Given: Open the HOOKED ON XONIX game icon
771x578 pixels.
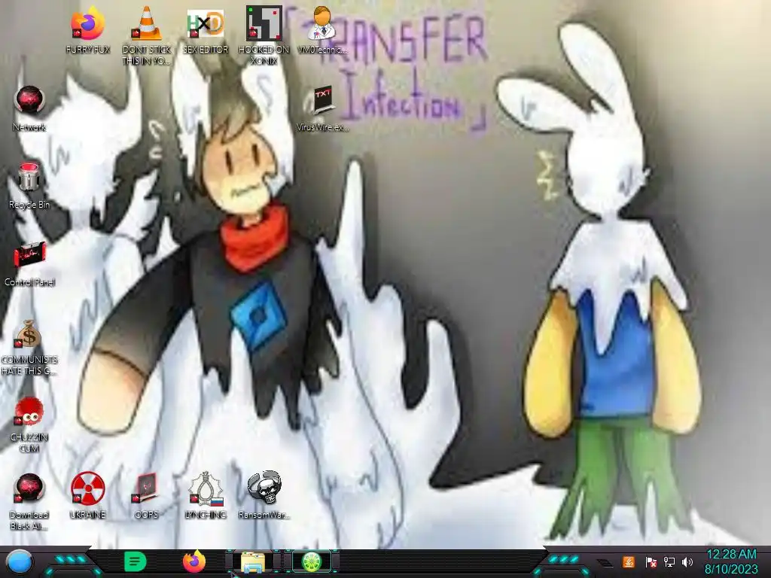Looking at the screenshot, I should point(264,35).
